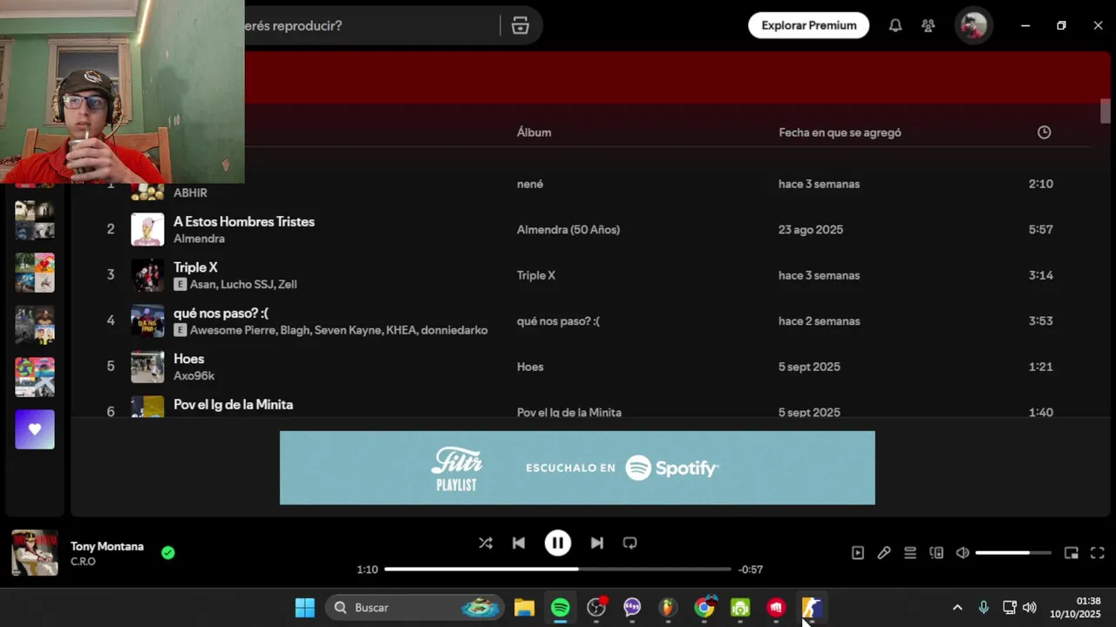Open the Counter-Strike taskbar icon
This screenshot has height=627, width=1116.
(812, 607)
